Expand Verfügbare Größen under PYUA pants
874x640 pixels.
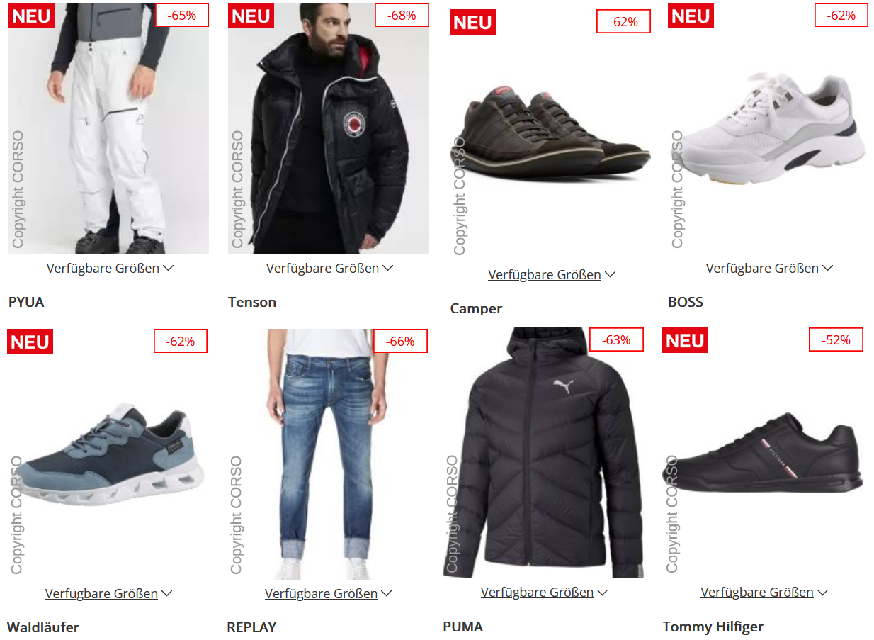click(x=110, y=269)
